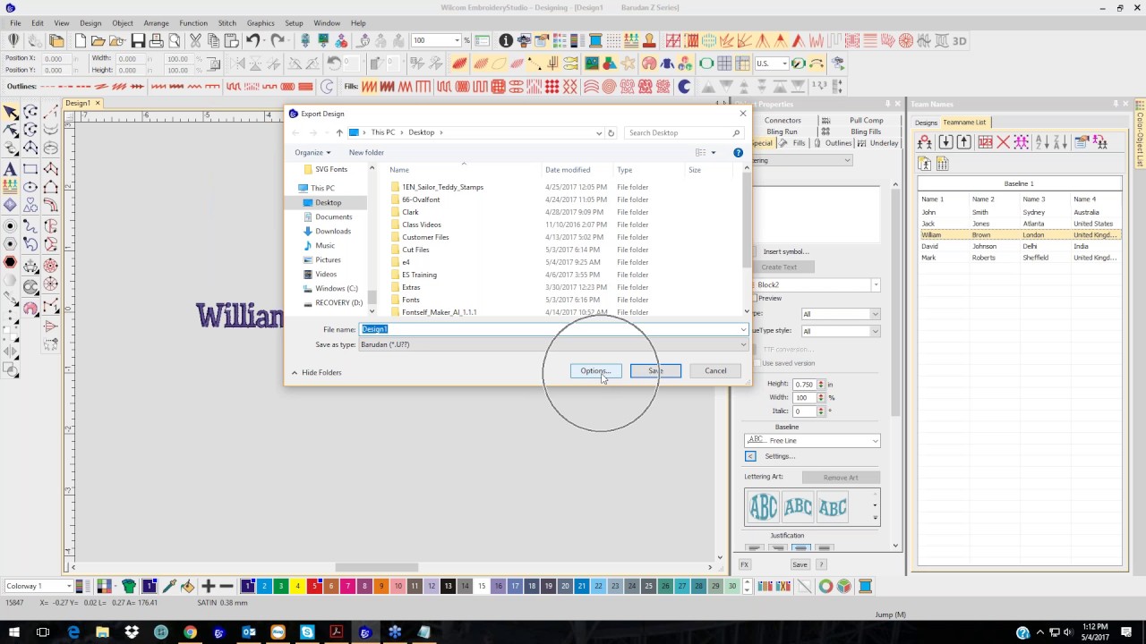
Task: Click the Redo arrow icon
Action: pyautogui.click(x=278, y=40)
